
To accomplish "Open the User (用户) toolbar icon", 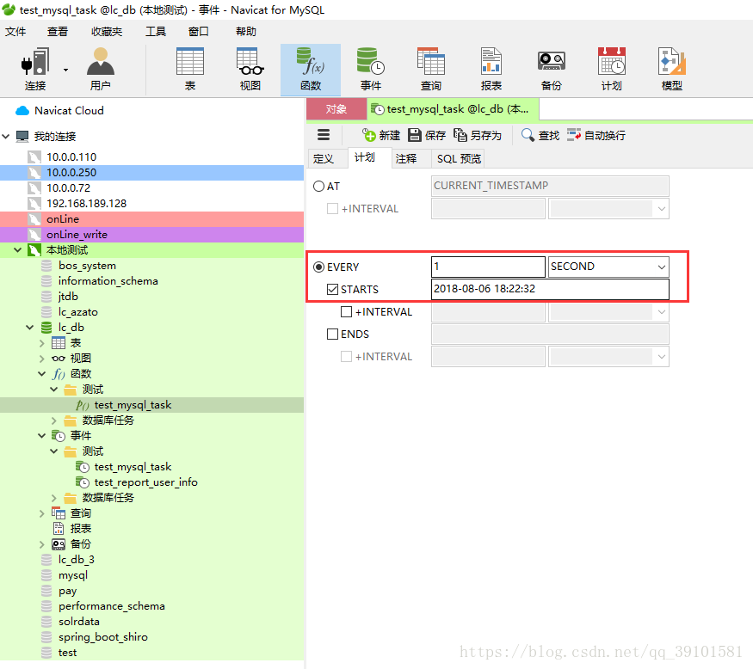I will 101,69.
